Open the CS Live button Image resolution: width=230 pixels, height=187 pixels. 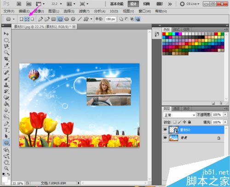[x=190, y=4]
